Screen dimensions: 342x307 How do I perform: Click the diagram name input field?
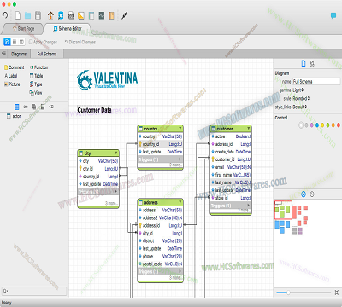(316, 81)
